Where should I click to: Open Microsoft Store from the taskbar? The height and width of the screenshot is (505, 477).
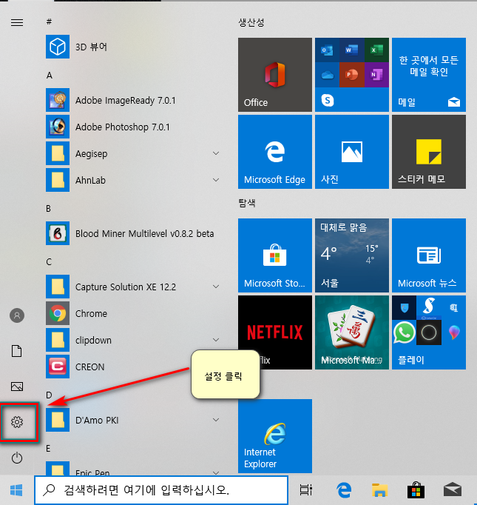pos(416,490)
